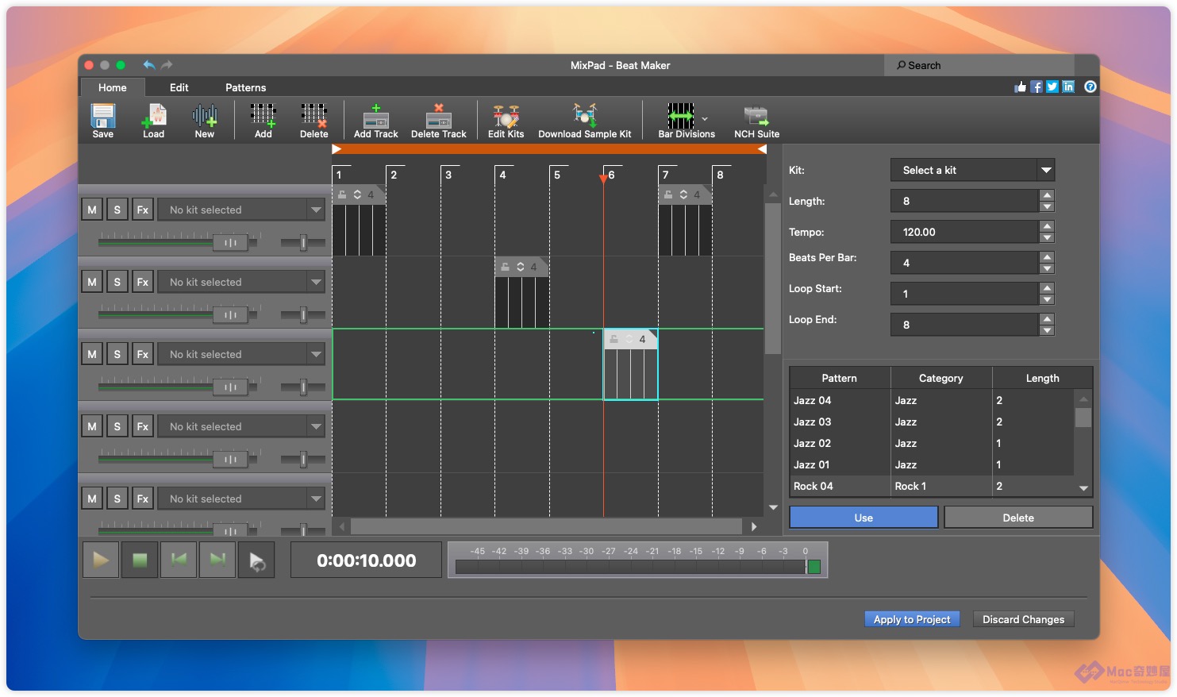
Task: Sort by Category column header
Action: (941, 378)
